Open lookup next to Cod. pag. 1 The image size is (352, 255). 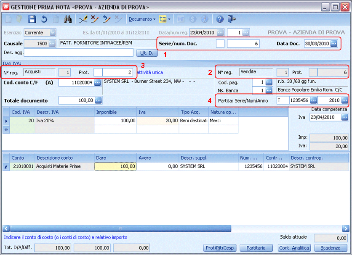pos(269,82)
